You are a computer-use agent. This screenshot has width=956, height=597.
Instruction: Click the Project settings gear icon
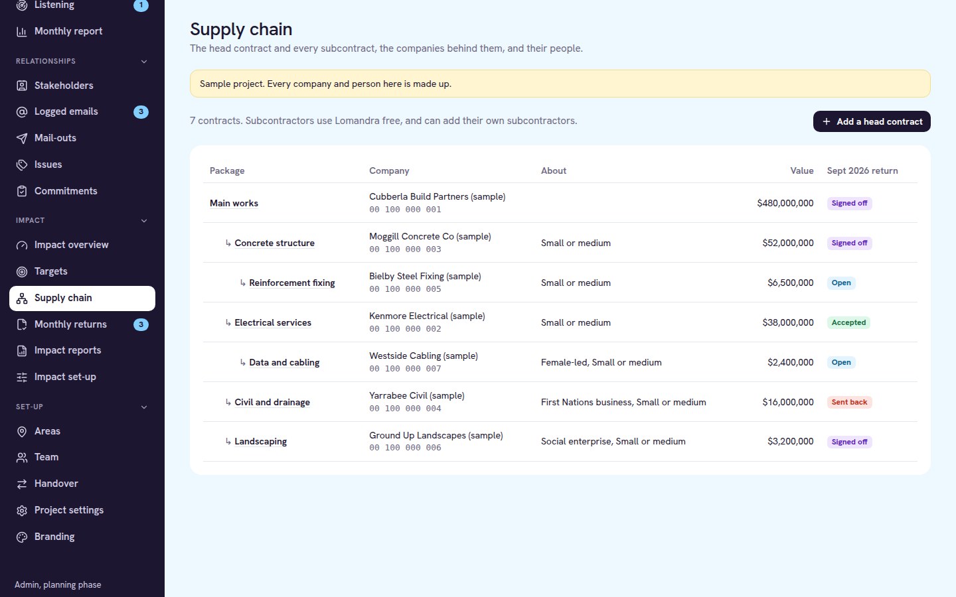(22, 510)
